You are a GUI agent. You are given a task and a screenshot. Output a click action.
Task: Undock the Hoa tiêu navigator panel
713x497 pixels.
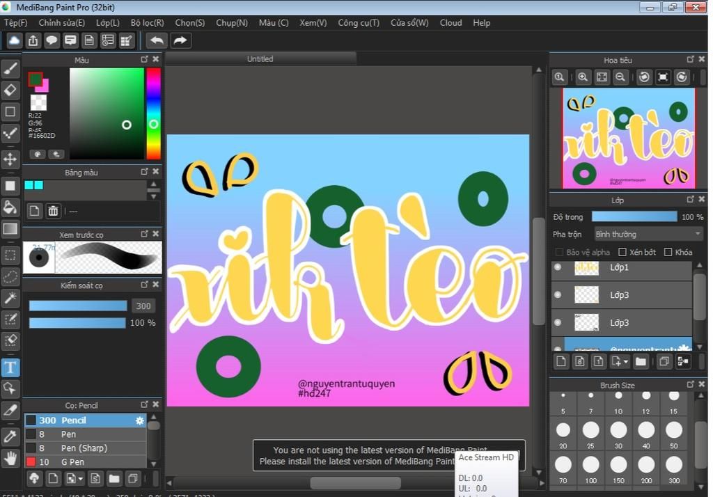(690, 59)
